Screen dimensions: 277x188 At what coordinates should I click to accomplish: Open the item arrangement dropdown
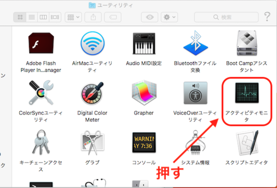click(x=73, y=17)
